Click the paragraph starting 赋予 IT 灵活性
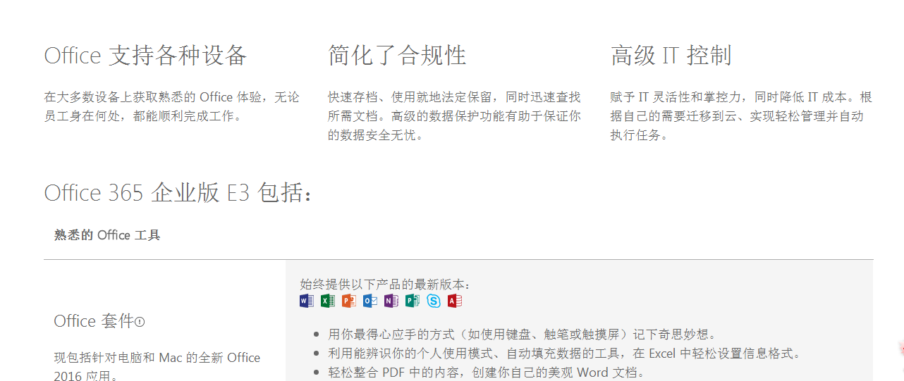The width and height of the screenshot is (904, 381). [741, 116]
